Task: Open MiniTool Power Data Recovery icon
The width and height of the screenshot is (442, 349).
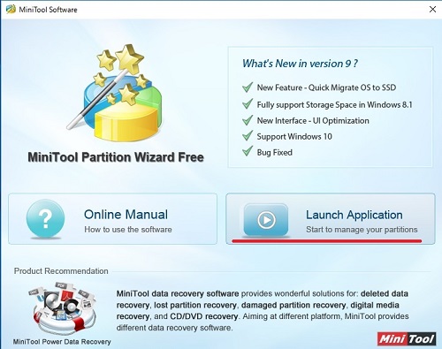Action: [62, 308]
